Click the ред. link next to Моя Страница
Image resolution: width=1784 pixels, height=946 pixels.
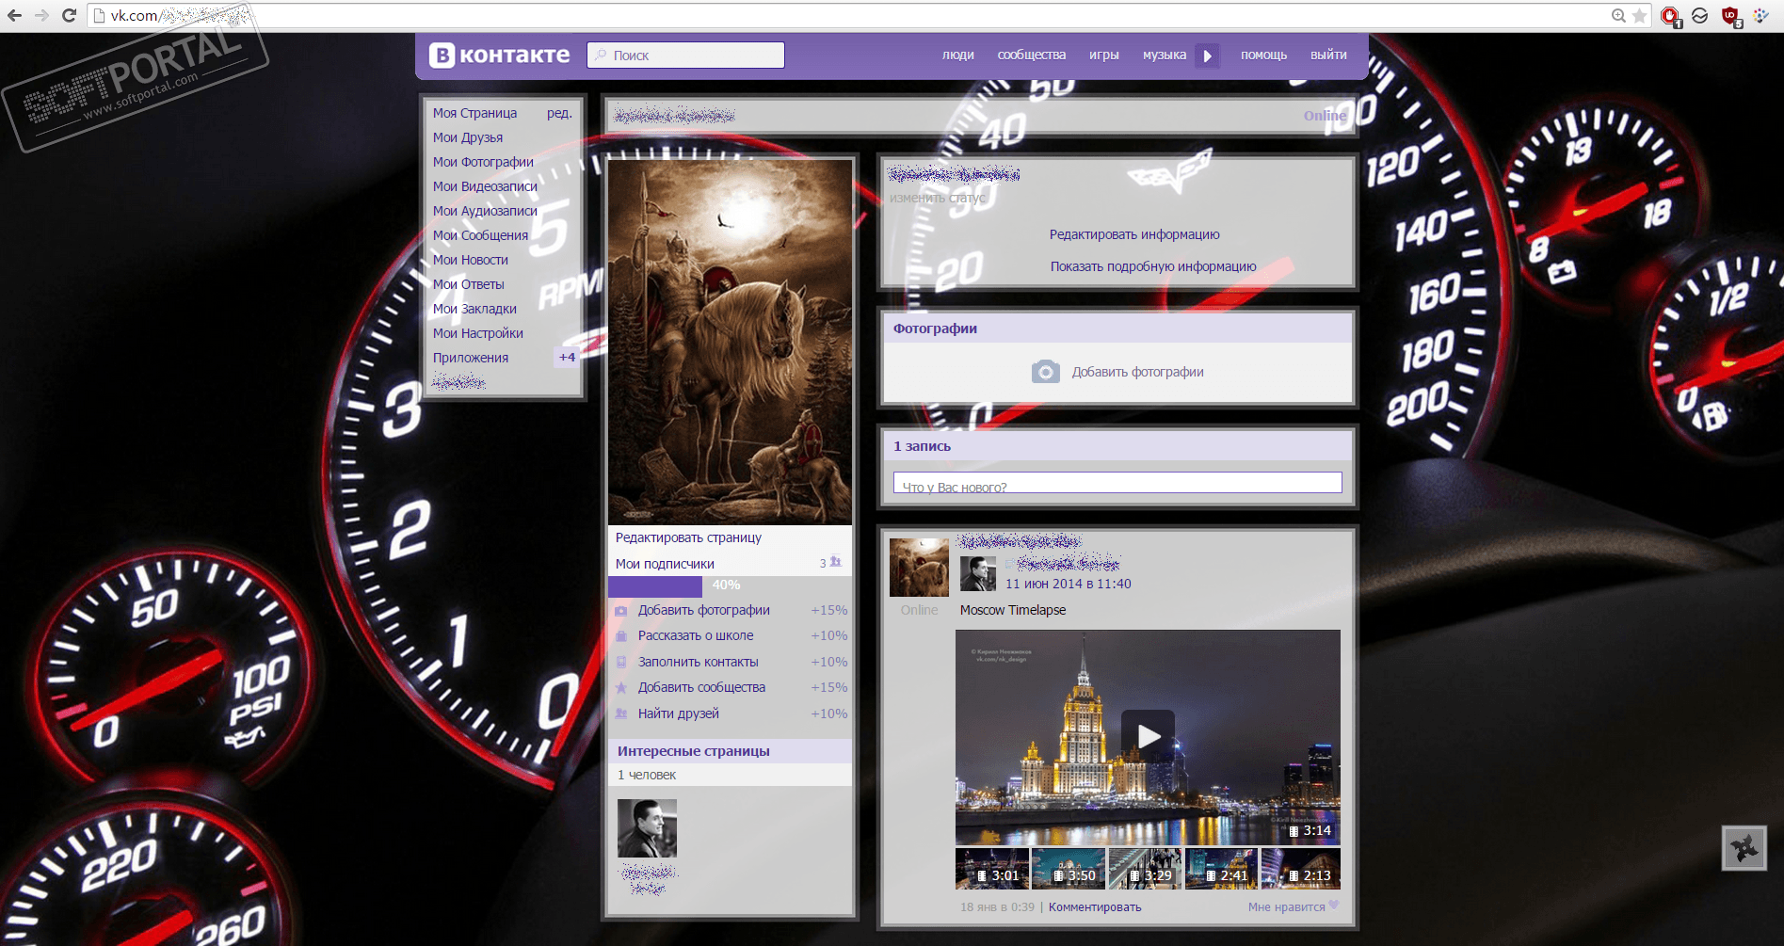click(x=559, y=113)
